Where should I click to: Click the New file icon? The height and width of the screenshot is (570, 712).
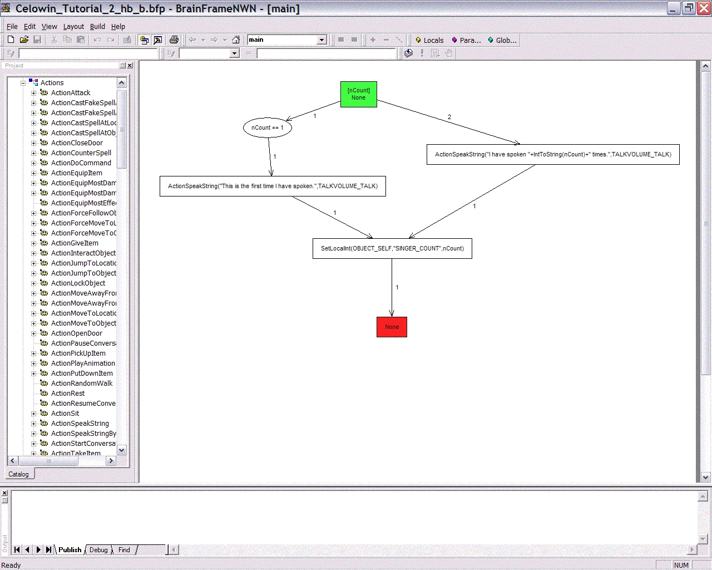tap(11, 40)
